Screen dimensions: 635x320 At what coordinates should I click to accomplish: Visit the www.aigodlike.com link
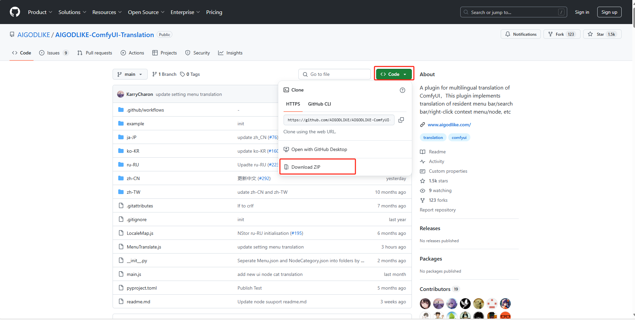click(449, 125)
